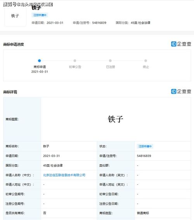
Task: Select the 商标申请 progress step dot
Action: tap(40, 61)
